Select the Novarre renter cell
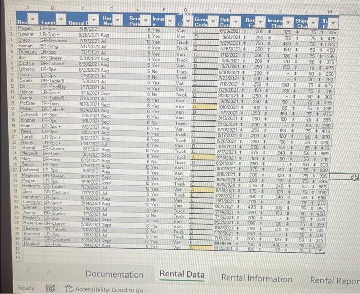 (28, 34)
